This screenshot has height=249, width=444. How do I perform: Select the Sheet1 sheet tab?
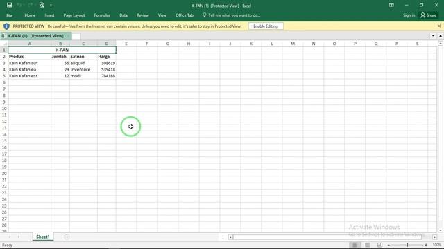pyautogui.click(x=43, y=237)
